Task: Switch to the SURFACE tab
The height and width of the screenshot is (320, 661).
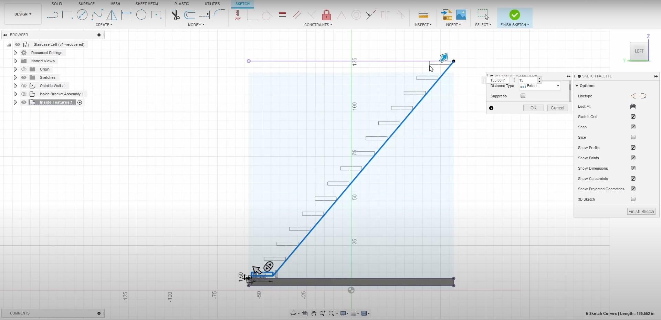Action: pyautogui.click(x=86, y=4)
